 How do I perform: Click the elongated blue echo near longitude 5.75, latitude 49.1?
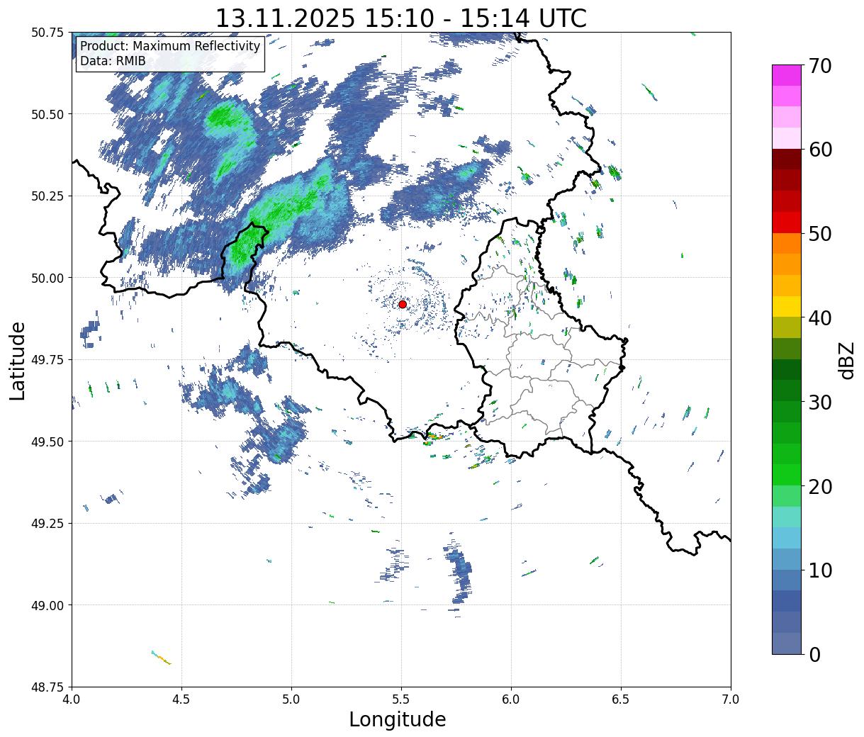459,573
